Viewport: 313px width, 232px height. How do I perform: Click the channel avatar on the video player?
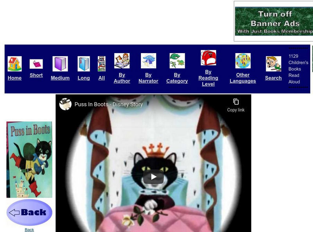[66, 104]
